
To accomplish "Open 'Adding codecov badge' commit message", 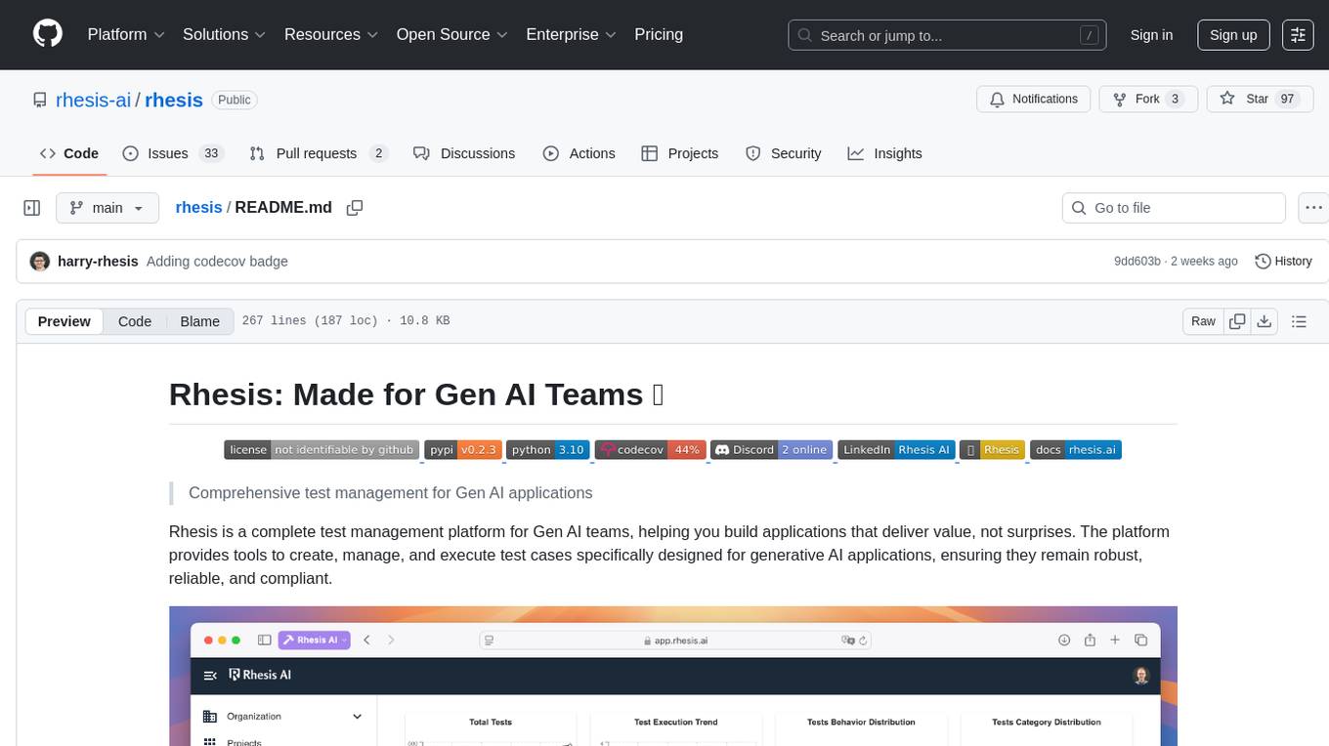I will tap(217, 262).
